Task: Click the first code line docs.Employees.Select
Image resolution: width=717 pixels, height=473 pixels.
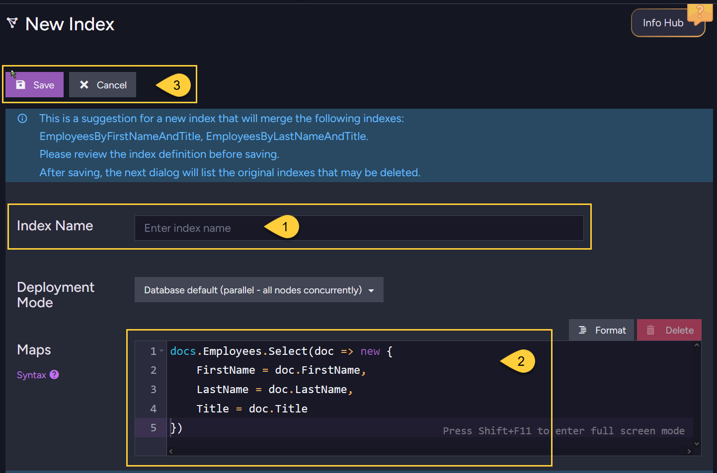Action: (281, 351)
